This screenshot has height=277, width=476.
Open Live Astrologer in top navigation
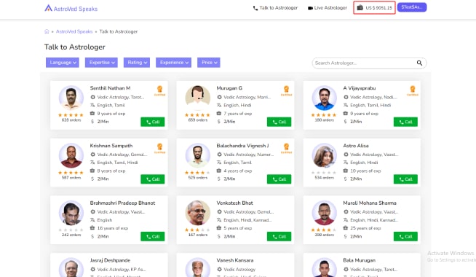coord(328,8)
